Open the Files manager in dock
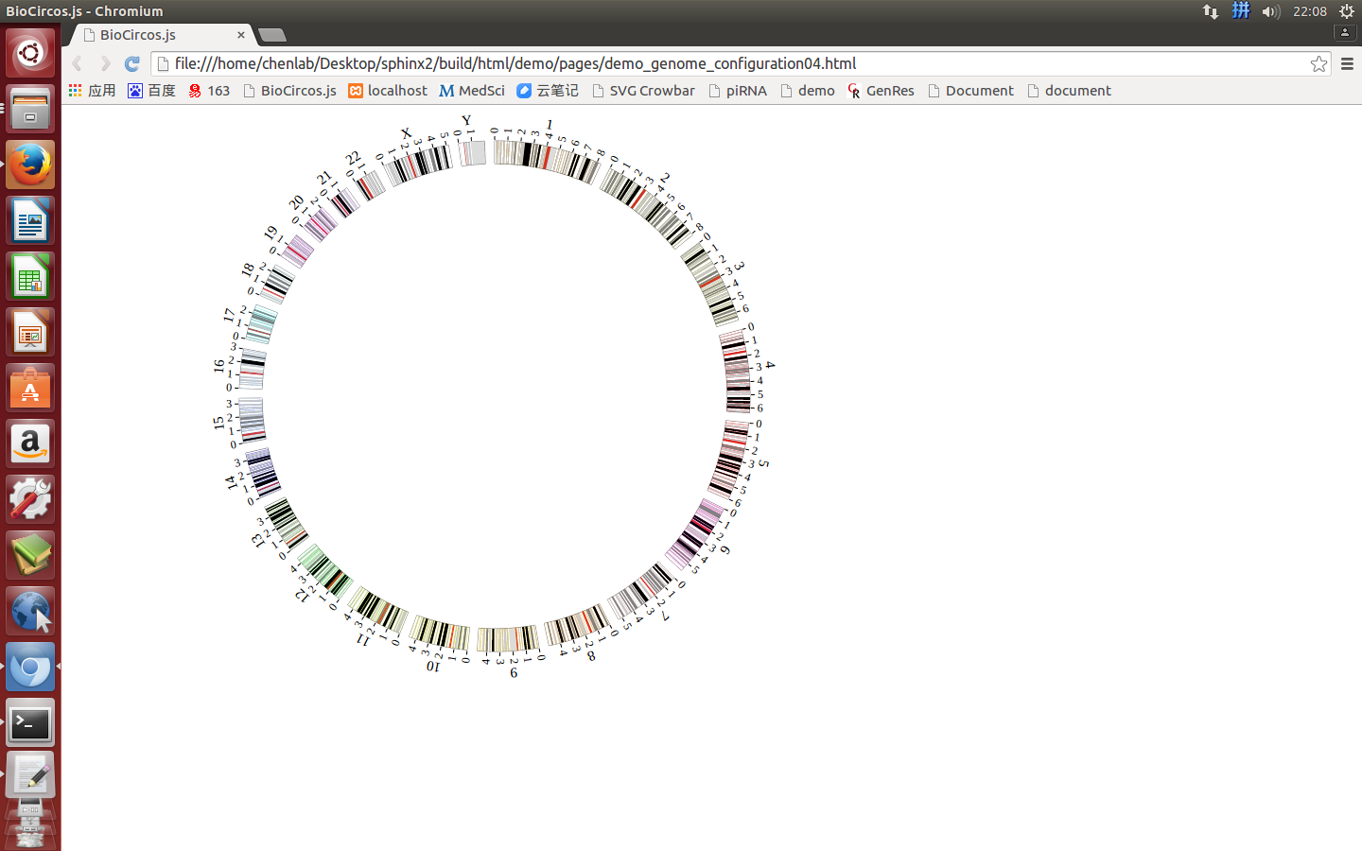This screenshot has width=1362, height=851. (x=30, y=109)
